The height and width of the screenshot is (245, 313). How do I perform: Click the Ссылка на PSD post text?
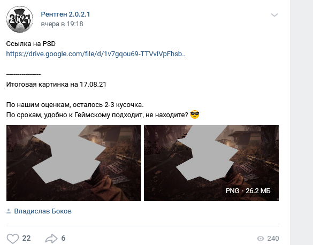30,44
